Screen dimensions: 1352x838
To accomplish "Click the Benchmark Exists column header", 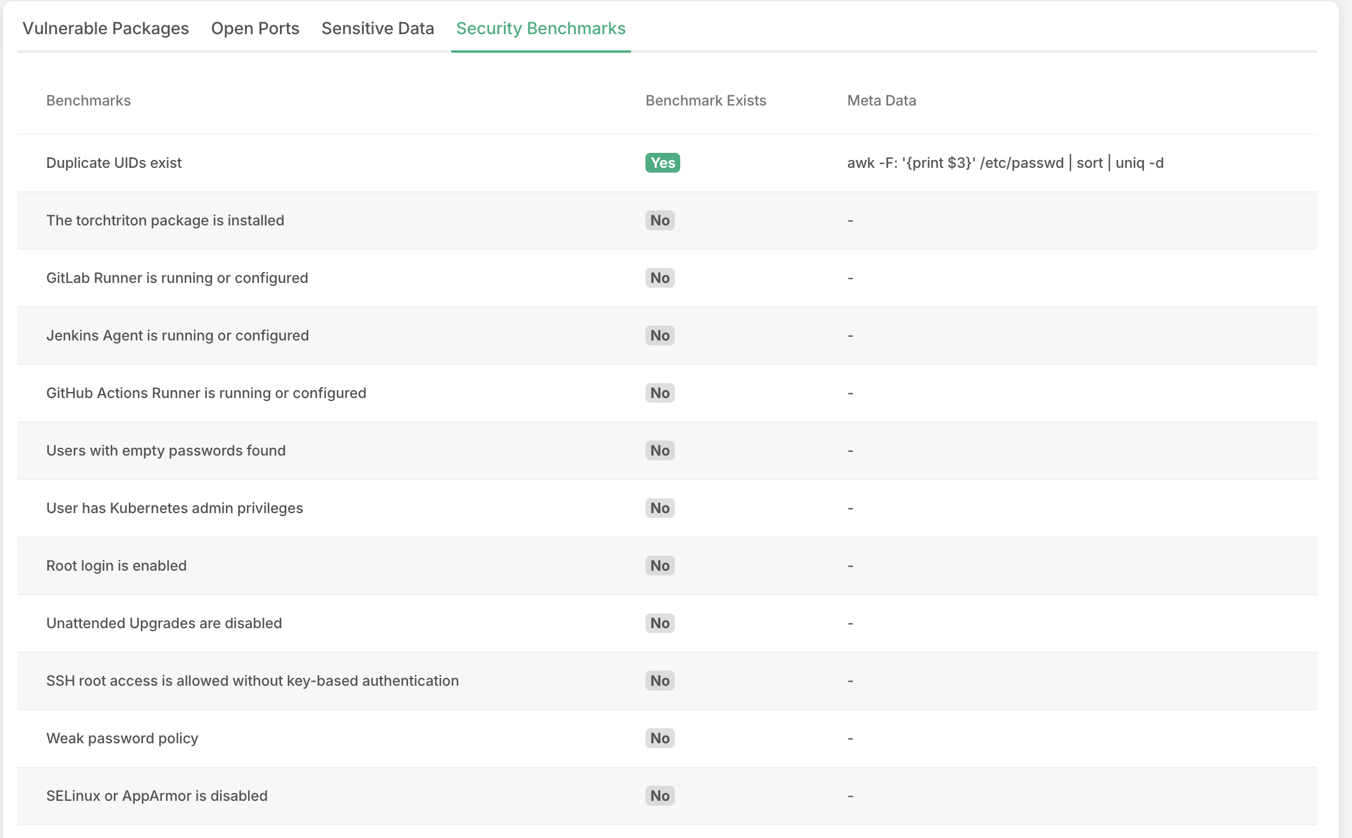I will 705,101.
